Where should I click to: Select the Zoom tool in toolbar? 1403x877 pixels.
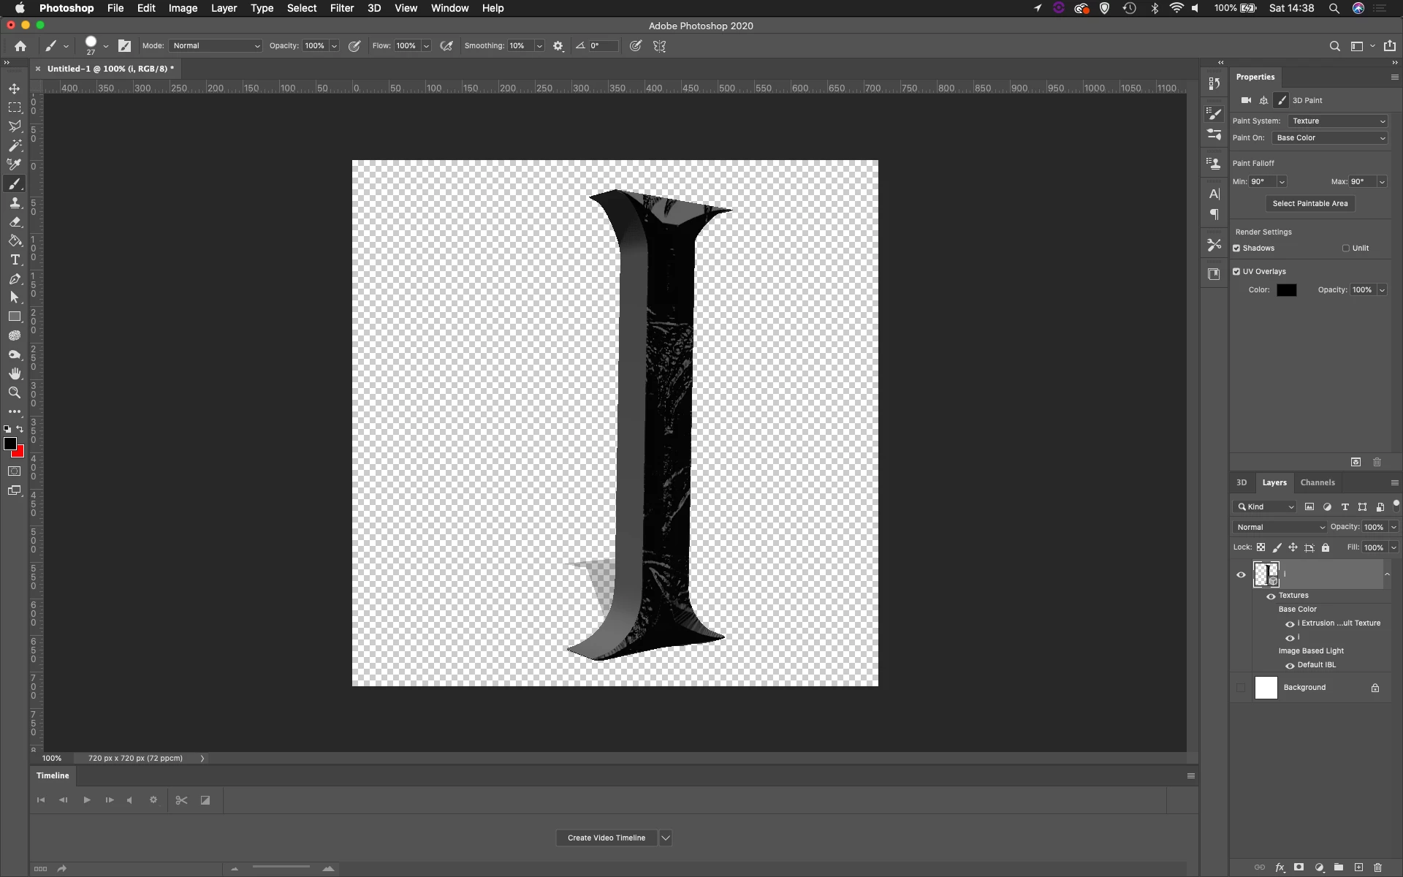tap(15, 392)
